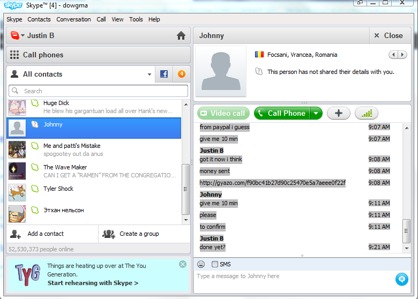Click the Add a contact icon
This screenshot has height=299, width=418.
click(16, 234)
